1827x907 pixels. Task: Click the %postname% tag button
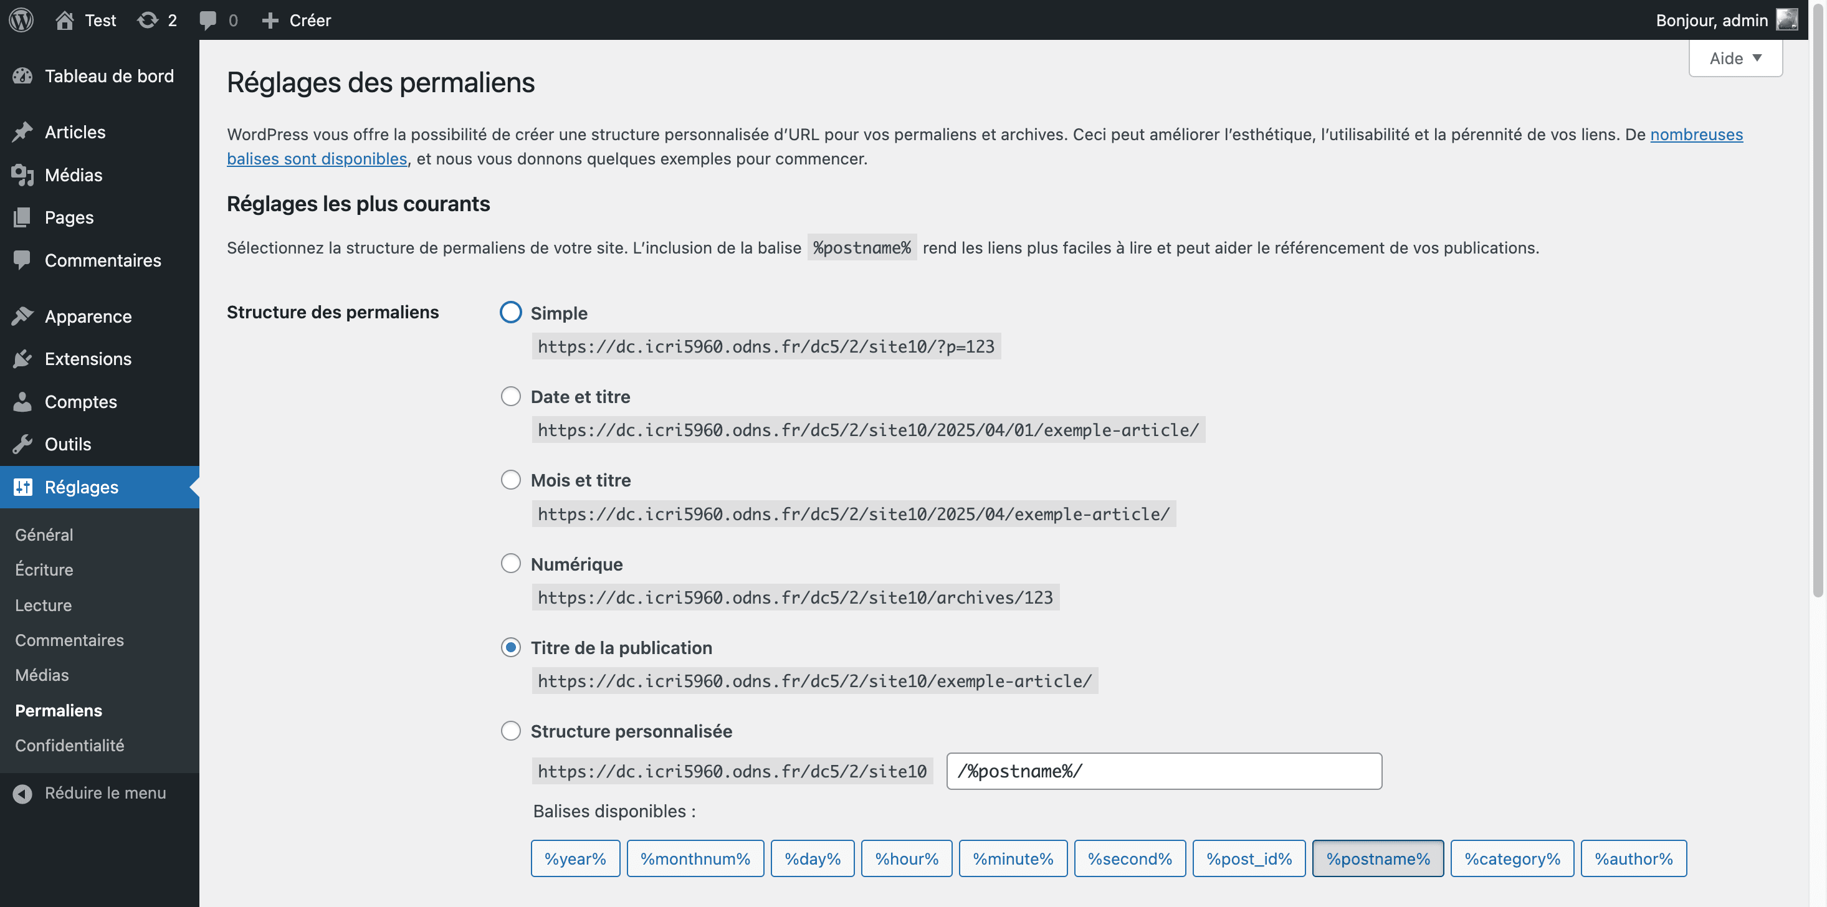pos(1377,858)
